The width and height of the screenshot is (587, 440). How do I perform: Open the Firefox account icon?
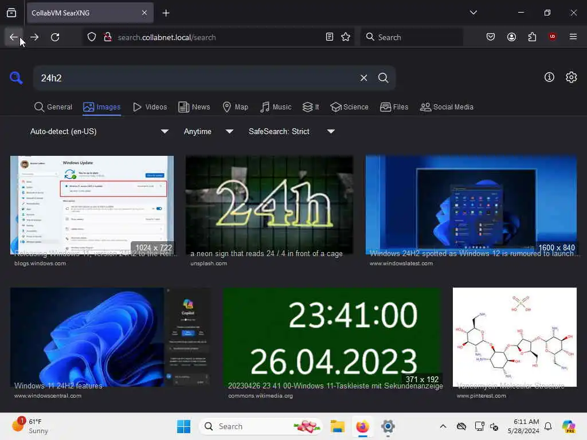click(x=511, y=37)
